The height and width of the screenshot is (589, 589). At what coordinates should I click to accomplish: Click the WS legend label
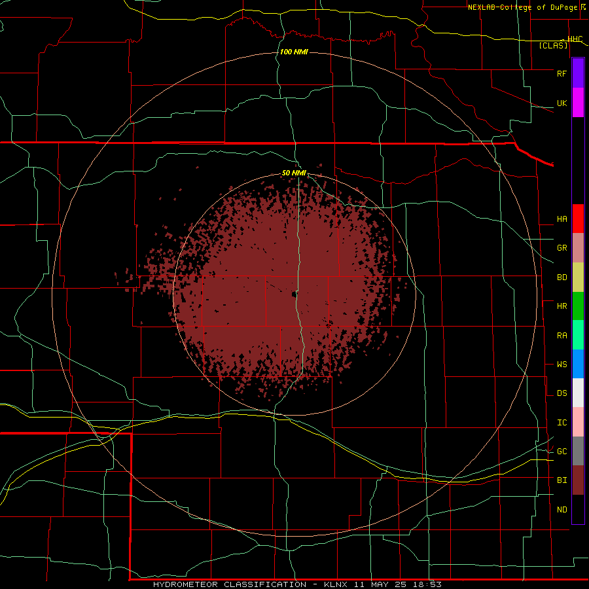[x=562, y=364]
